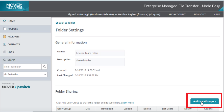This screenshot has width=224, height=112.
Task: Open the My Account menu
Action: [x=177, y=15]
